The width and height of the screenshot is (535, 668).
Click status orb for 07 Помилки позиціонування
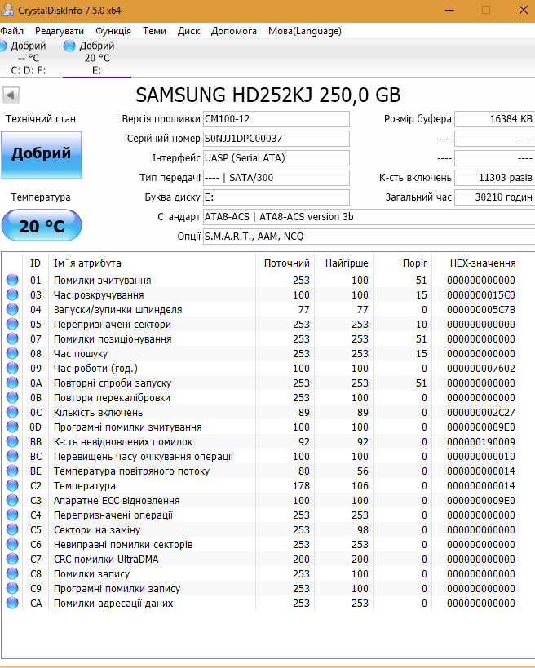tap(12, 338)
